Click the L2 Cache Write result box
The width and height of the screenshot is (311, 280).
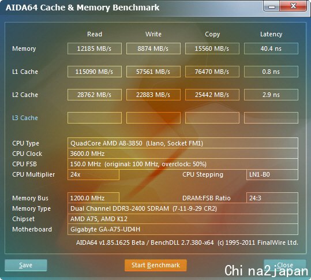(153, 95)
